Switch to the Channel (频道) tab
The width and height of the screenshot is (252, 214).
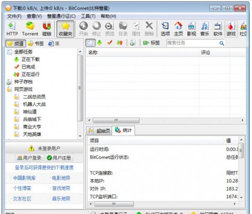(16, 44)
